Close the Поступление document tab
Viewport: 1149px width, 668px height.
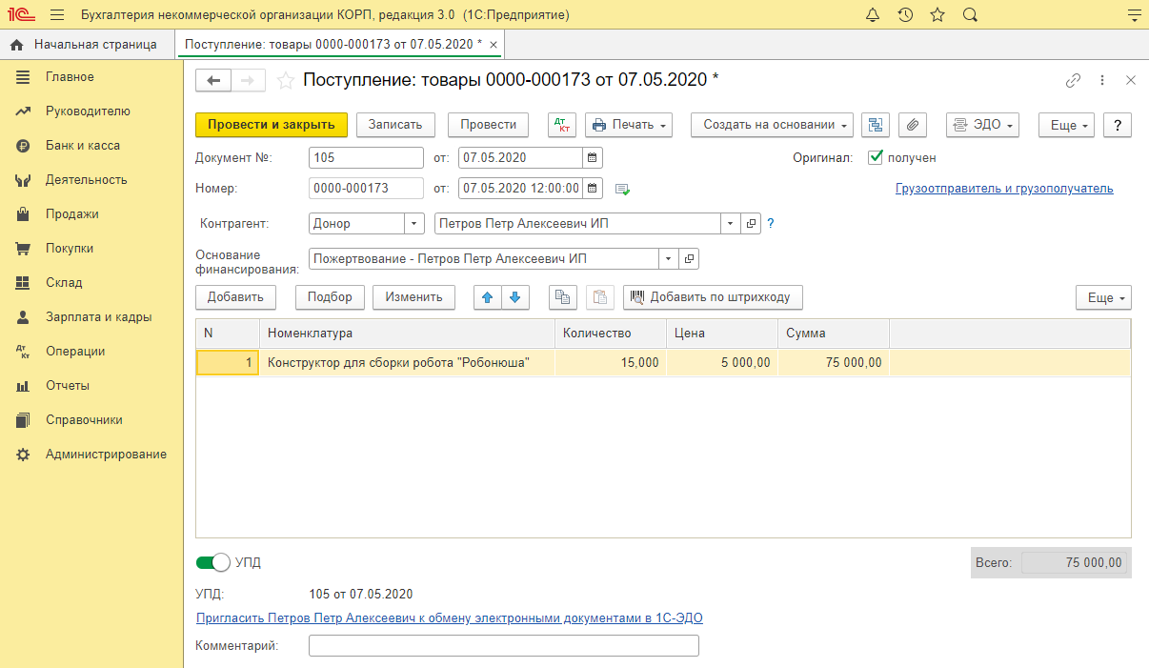tap(493, 45)
